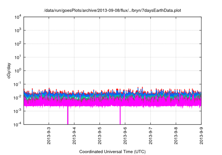Click the 10^1 y-axis tick label
Viewport: 222px width, 155px height.
point(18,57)
